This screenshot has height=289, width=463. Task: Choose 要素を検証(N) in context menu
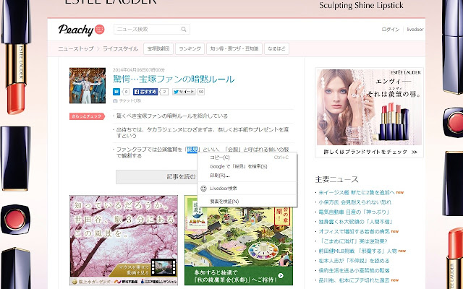[x=247, y=202]
